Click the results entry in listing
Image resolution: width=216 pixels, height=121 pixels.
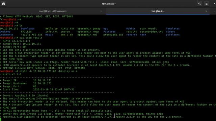coord(132,32)
